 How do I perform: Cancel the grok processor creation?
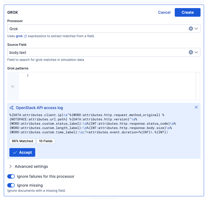164,12
